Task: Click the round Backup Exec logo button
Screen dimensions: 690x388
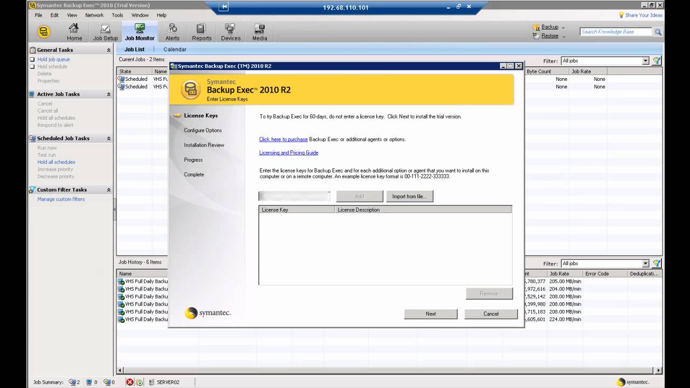Action: (44, 32)
